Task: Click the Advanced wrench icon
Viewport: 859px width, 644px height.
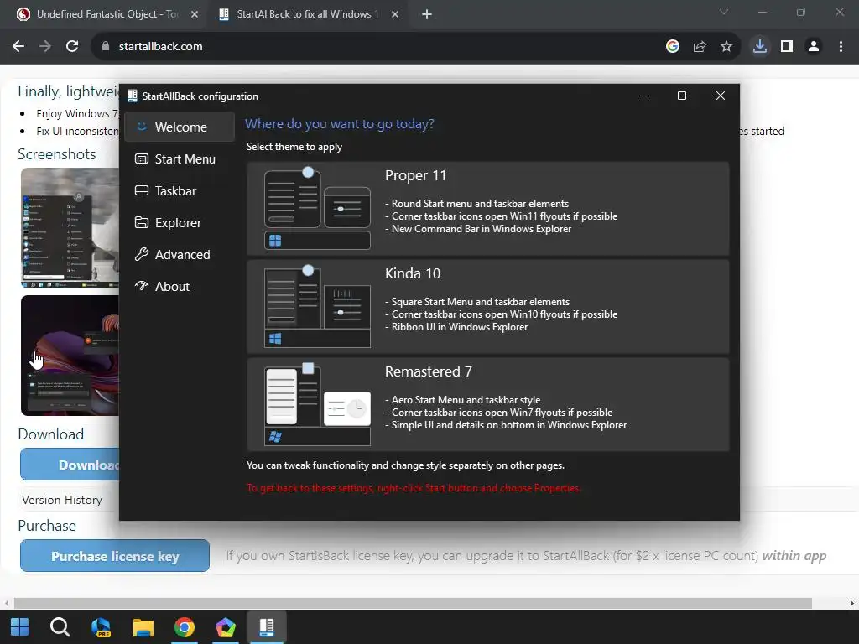Action: pos(141,254)
